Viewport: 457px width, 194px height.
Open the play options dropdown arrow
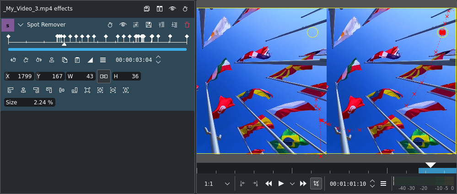292,183
